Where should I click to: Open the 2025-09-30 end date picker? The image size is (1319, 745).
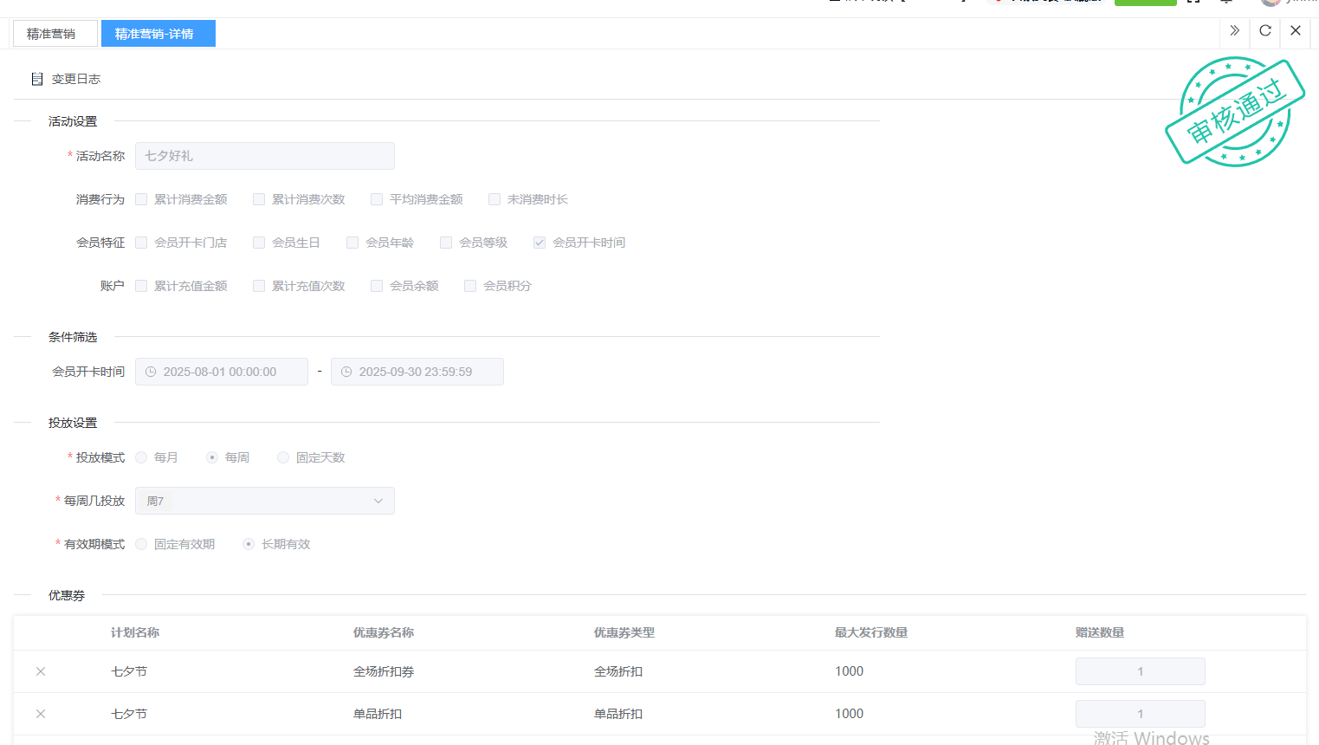tap(417, 372)
